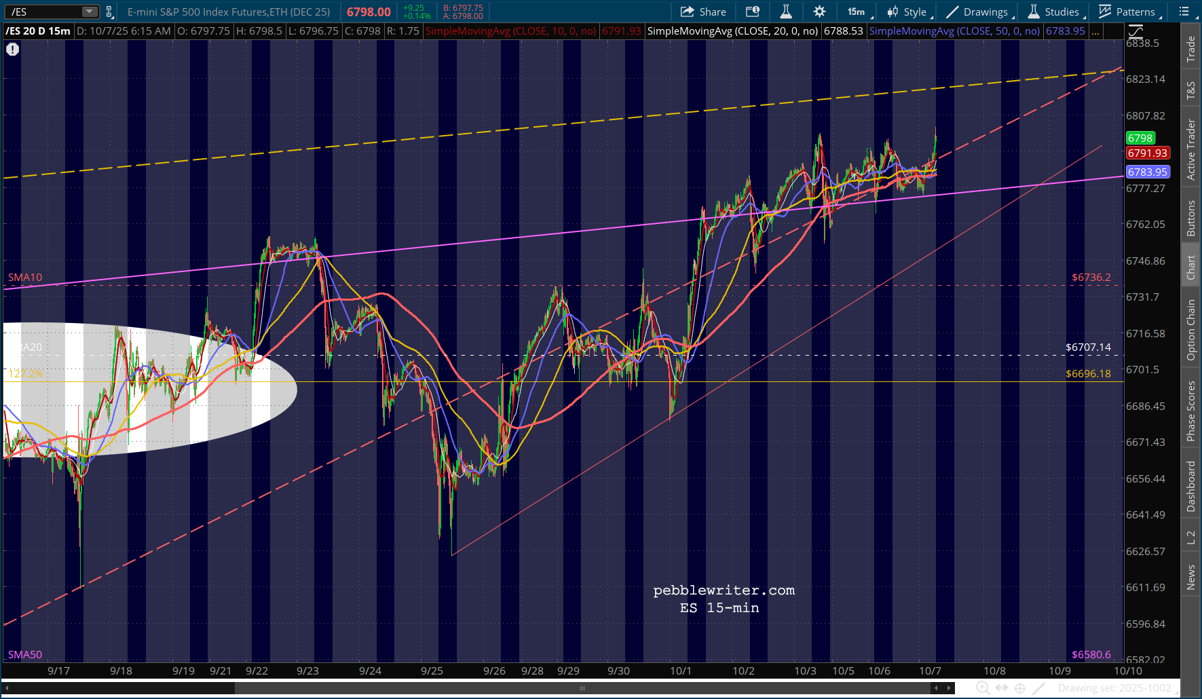Click the expand/collapse time axis icon

click(x=1002, y=688)
